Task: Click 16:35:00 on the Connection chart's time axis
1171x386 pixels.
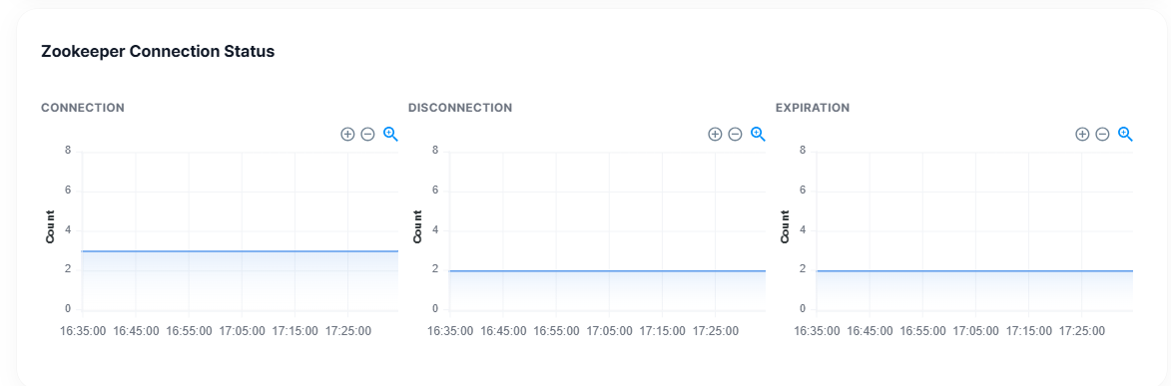Action: coord(83,331)
